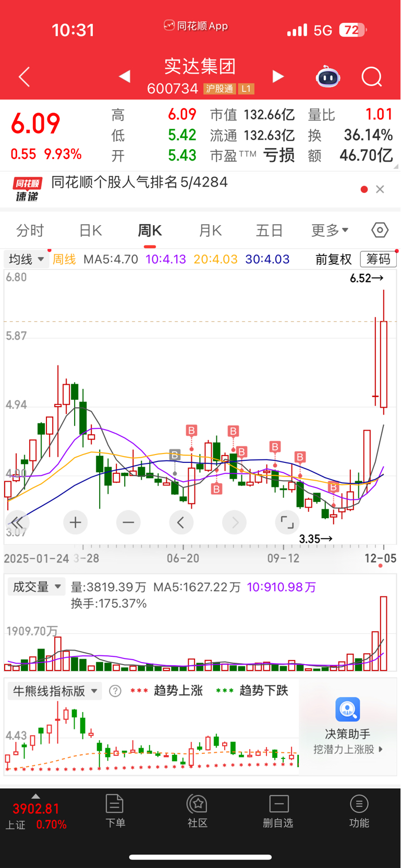Open the 牛熊线指标版 dropdown

pyautogui.click(x=55, y=691)
